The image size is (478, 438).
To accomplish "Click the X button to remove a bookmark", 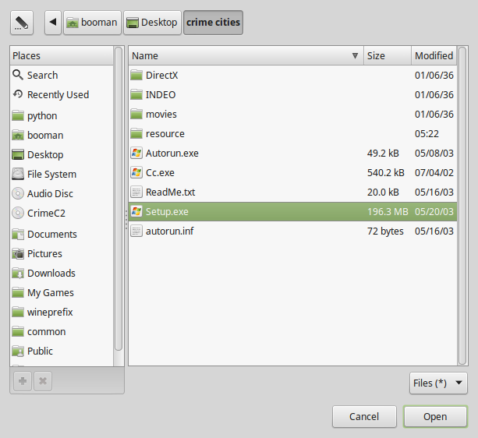I will click(x=43, y=381).
